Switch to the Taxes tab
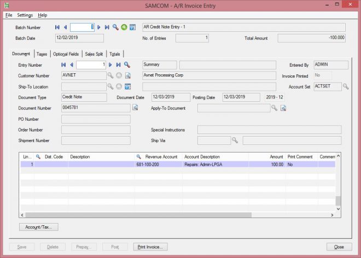The image size is (361, 258). pyautogui.click(x=42, y=54)
